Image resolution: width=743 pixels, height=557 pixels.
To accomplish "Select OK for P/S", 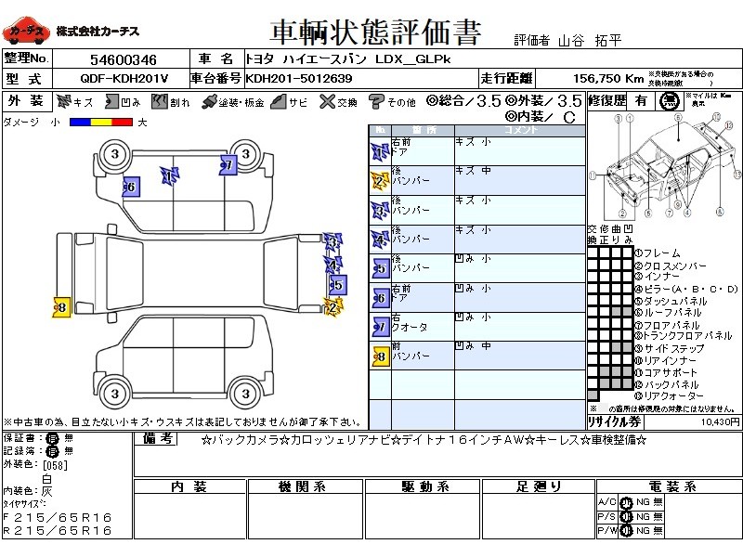I will (626, 517).
